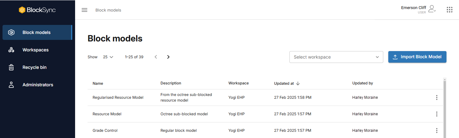459x138 pixels.
Task: Sort by the Updated at column arrow
Action: (298, 83)
